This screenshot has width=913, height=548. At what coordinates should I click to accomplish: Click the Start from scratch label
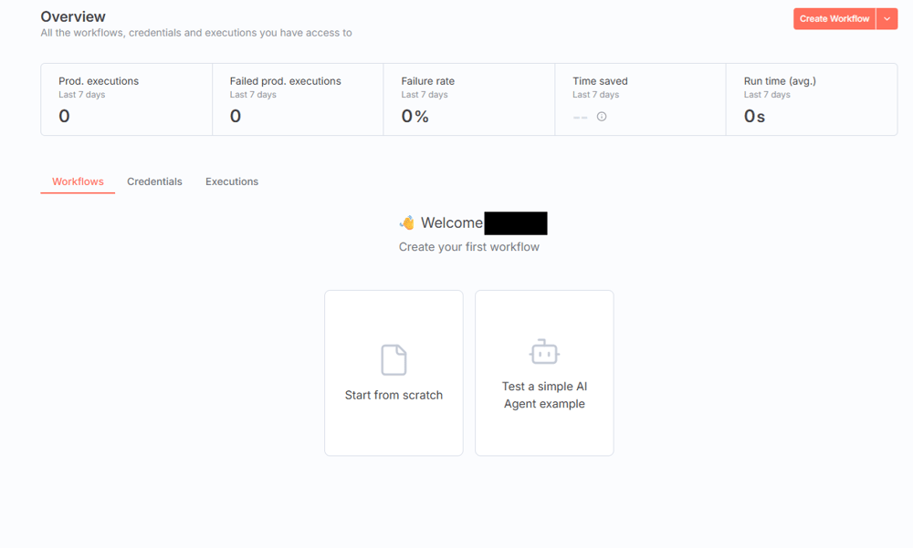394,396
